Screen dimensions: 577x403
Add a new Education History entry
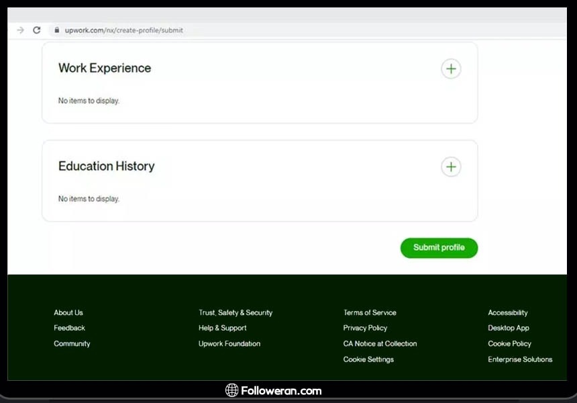coord(451,167)
